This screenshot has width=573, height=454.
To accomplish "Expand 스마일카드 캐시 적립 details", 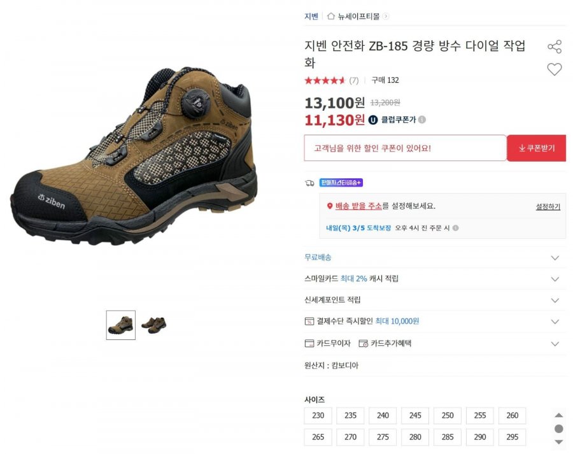I will point(555,279).
